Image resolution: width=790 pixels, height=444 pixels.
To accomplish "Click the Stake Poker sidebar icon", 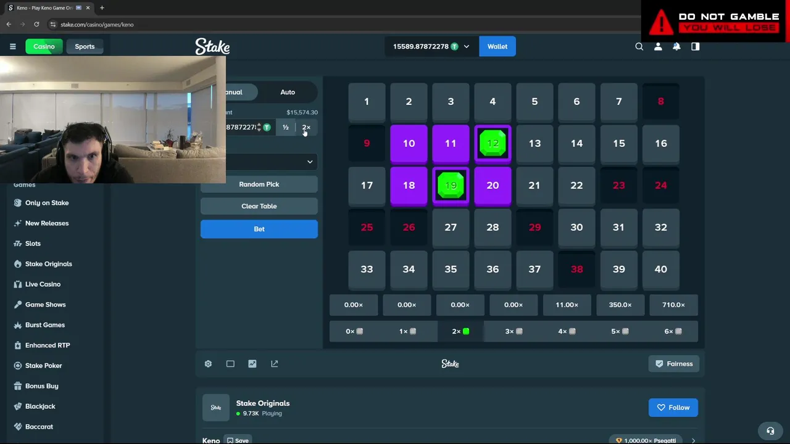I will tap(17, 366).
